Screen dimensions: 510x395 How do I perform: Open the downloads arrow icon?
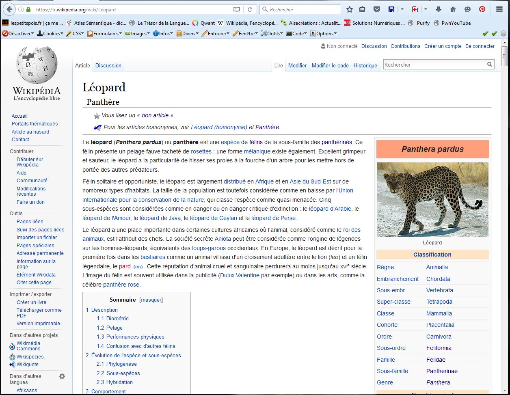(x=438, y=9)
